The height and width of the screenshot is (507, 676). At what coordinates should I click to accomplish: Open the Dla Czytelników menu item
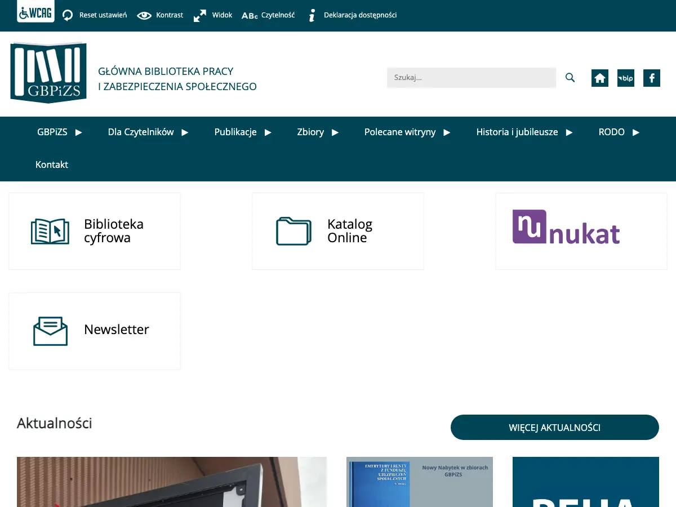141,132
